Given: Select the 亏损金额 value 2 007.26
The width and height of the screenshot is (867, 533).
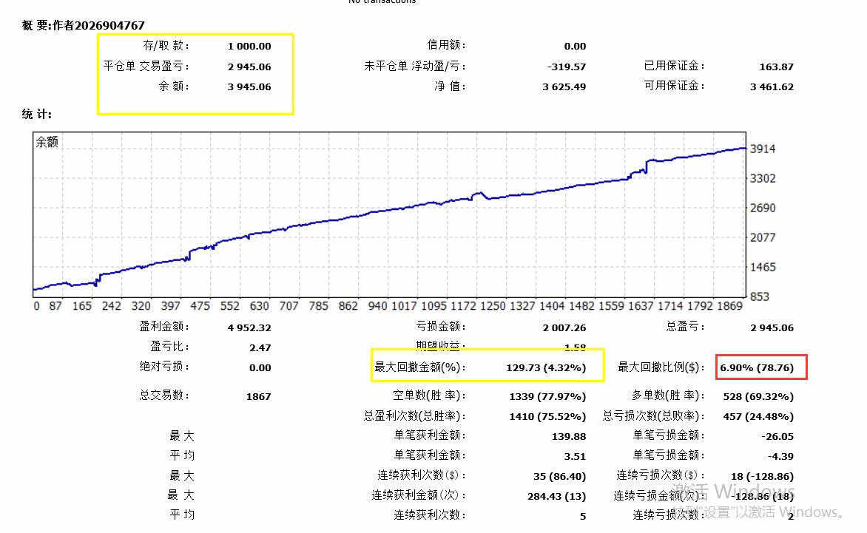Looking at the screenshot, I should pos(564,327).
